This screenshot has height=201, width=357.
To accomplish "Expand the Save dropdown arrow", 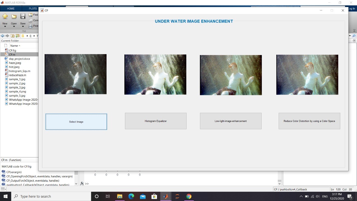I will 23,27.
